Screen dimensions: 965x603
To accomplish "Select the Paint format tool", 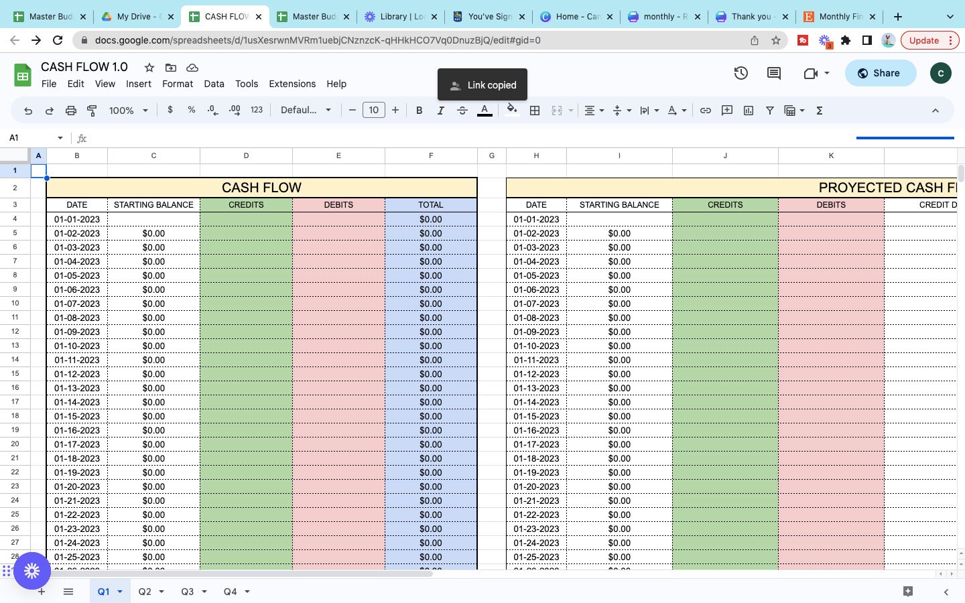I will (x=92, y=110).
